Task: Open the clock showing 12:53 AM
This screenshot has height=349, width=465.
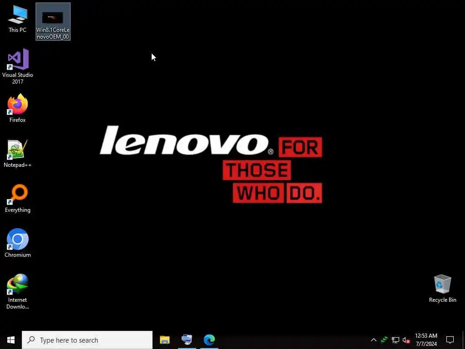Action: [x=426, y=340]
